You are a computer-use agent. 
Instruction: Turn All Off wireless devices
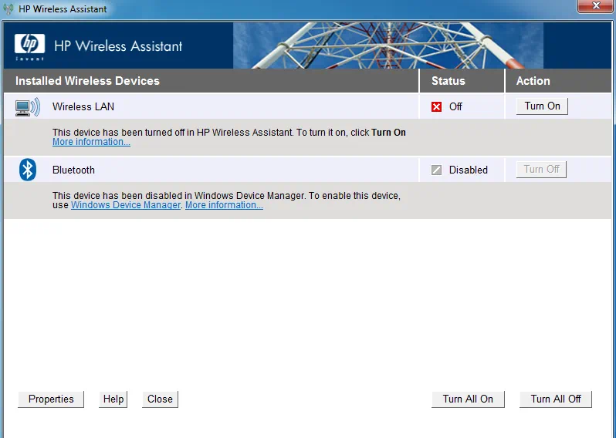556,399
